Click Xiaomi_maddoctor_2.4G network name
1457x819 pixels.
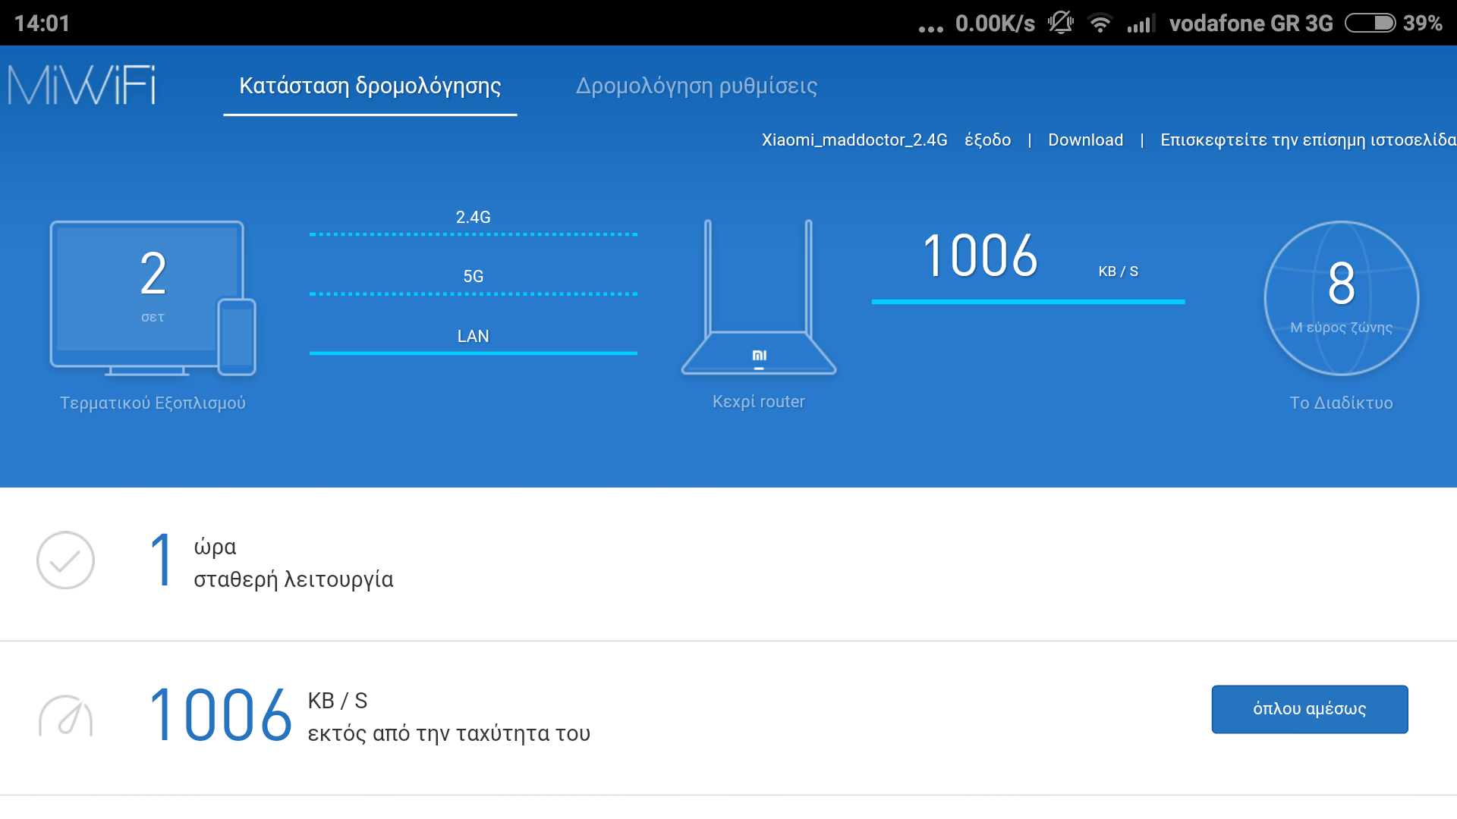point(854,140)
